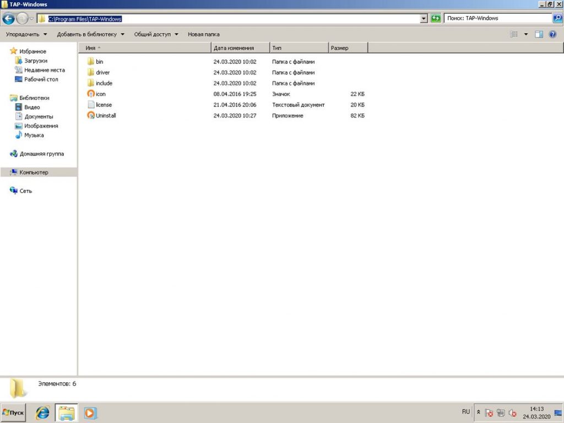Click the Show Desktop tray icon
The image size is (564, 423).
coord(558,413)
